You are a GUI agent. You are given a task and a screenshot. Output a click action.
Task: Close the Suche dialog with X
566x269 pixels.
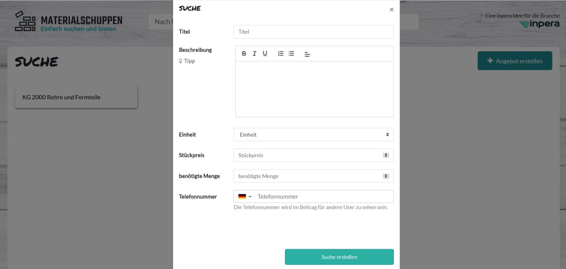(x=391, y=9)
